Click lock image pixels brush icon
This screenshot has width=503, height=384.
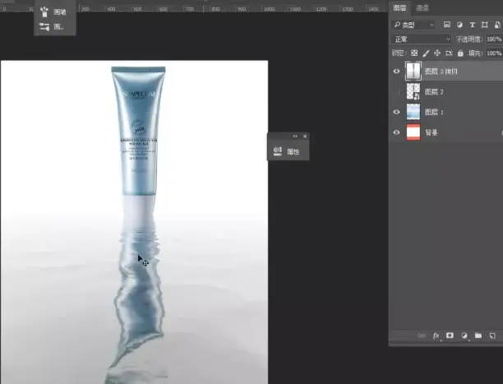coord(426,53)
